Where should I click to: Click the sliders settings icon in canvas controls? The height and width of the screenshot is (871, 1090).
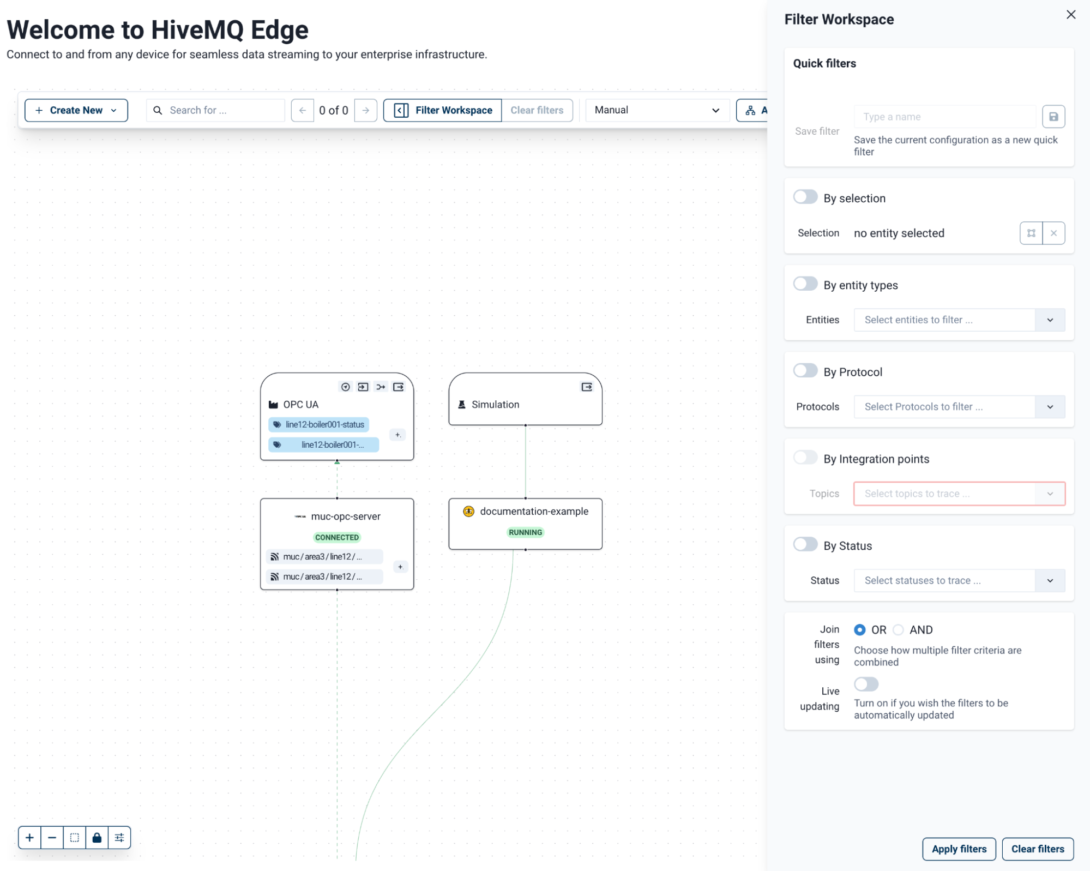[x=119, y=837]
